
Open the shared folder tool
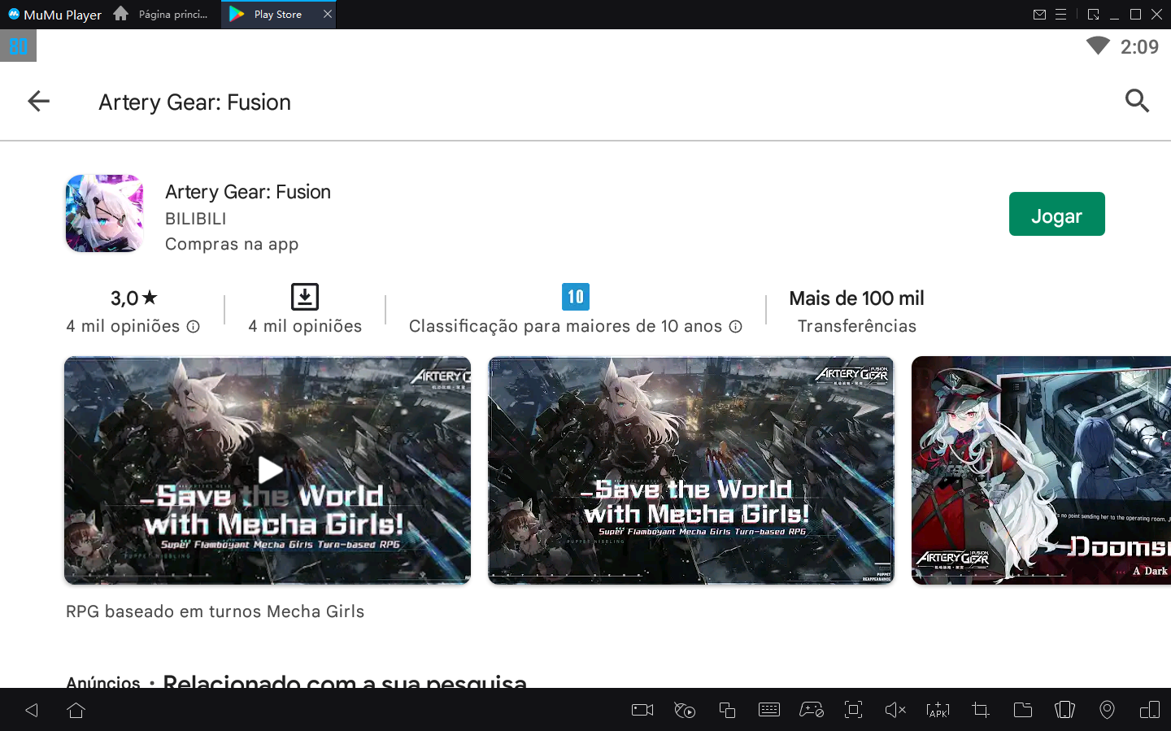point(1022,710)
